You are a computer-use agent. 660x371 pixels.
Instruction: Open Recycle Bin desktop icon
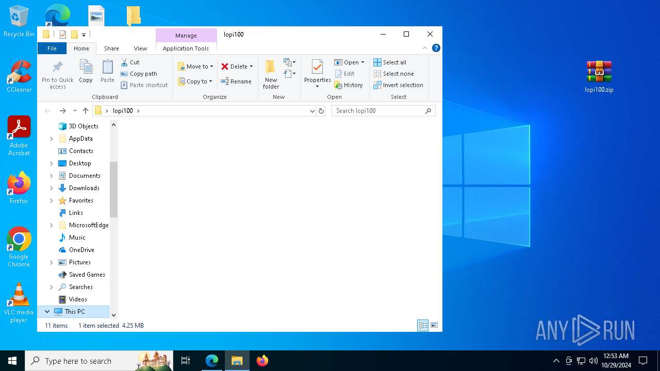coord(19,21)
